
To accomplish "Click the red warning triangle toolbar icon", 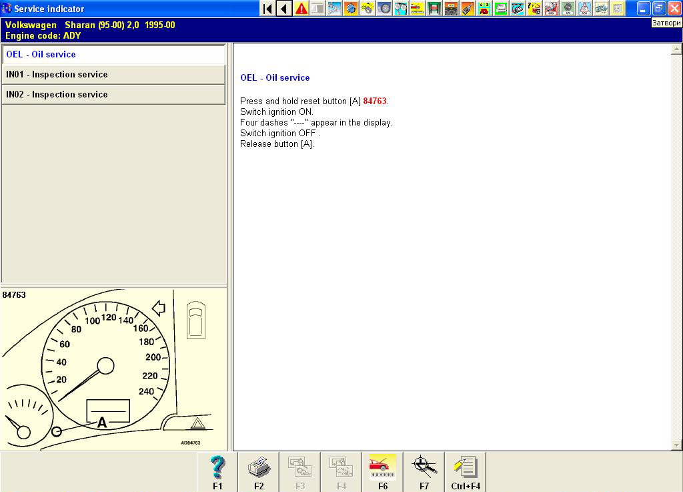I will click(x=301, y=9).
